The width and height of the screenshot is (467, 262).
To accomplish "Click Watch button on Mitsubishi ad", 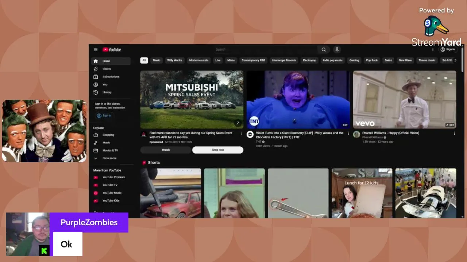I will [x=166, y=150].
